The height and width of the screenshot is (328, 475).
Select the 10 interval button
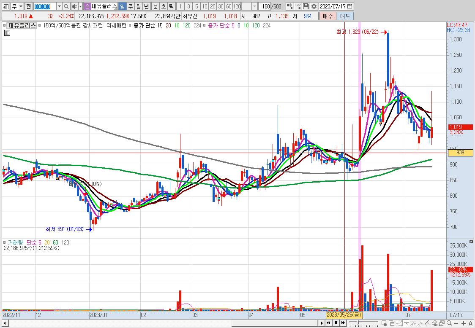click(205, 6)
